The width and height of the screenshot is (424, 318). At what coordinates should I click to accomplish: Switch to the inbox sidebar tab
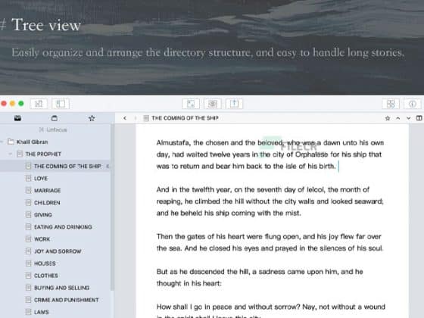pos(18,118)
